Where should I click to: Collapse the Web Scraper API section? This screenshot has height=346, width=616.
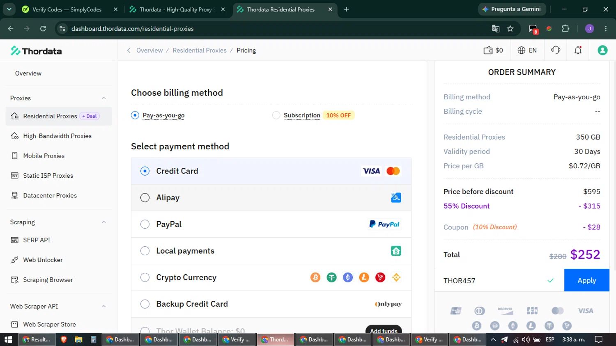104,306
